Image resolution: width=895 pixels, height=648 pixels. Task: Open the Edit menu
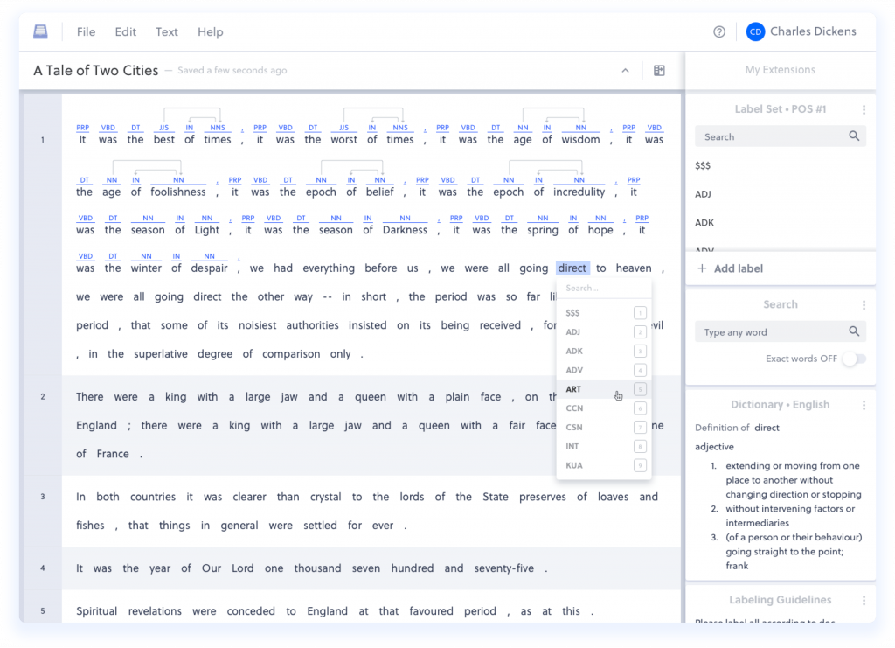[x=126, y=32]
